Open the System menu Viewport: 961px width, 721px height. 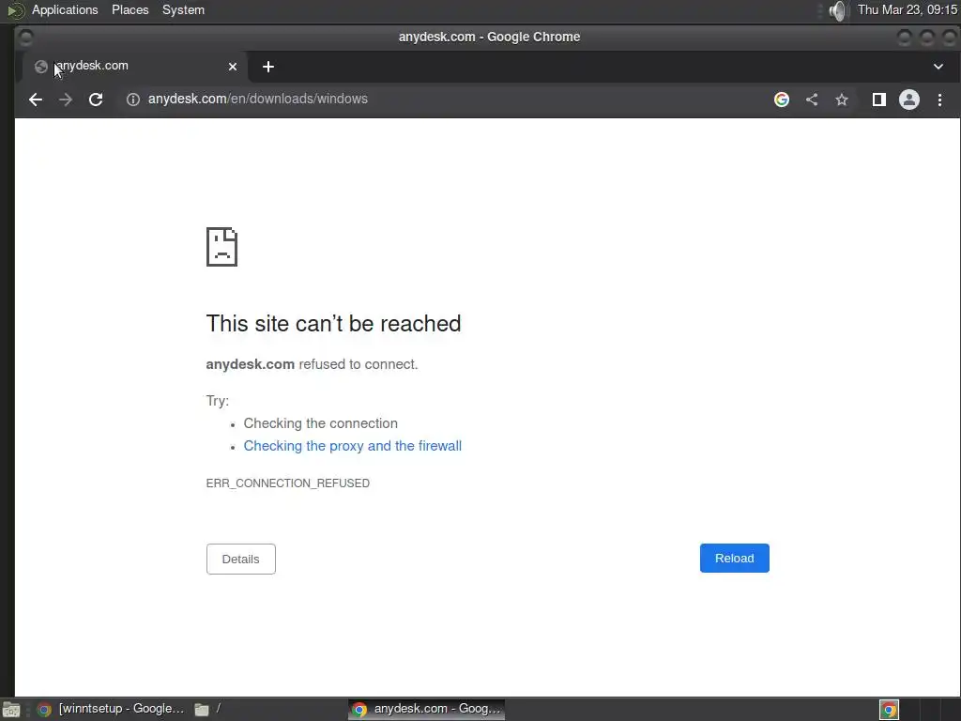[x=183, y=9]
